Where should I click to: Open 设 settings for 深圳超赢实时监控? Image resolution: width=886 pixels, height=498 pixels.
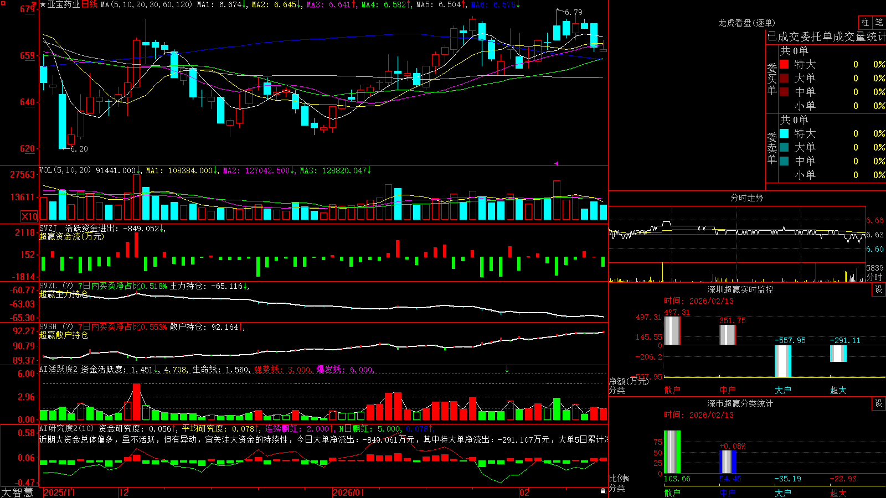pos(879,289)
